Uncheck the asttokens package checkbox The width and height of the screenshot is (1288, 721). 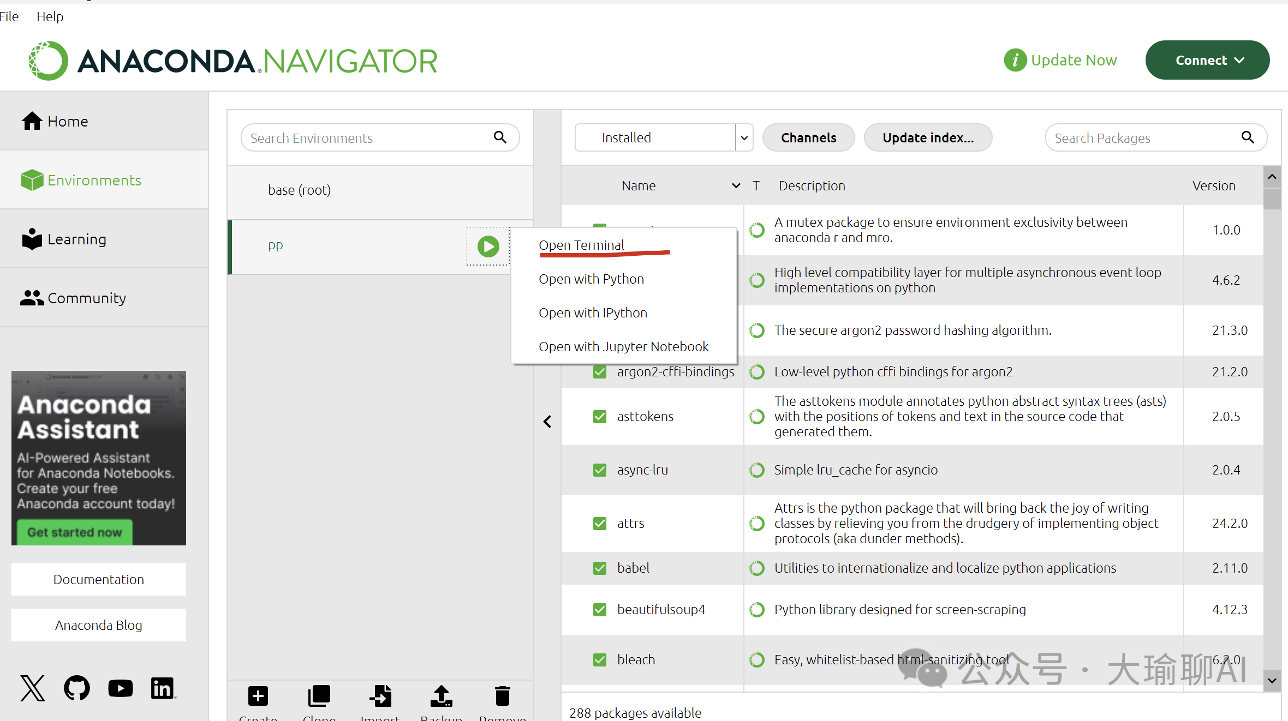600,417
